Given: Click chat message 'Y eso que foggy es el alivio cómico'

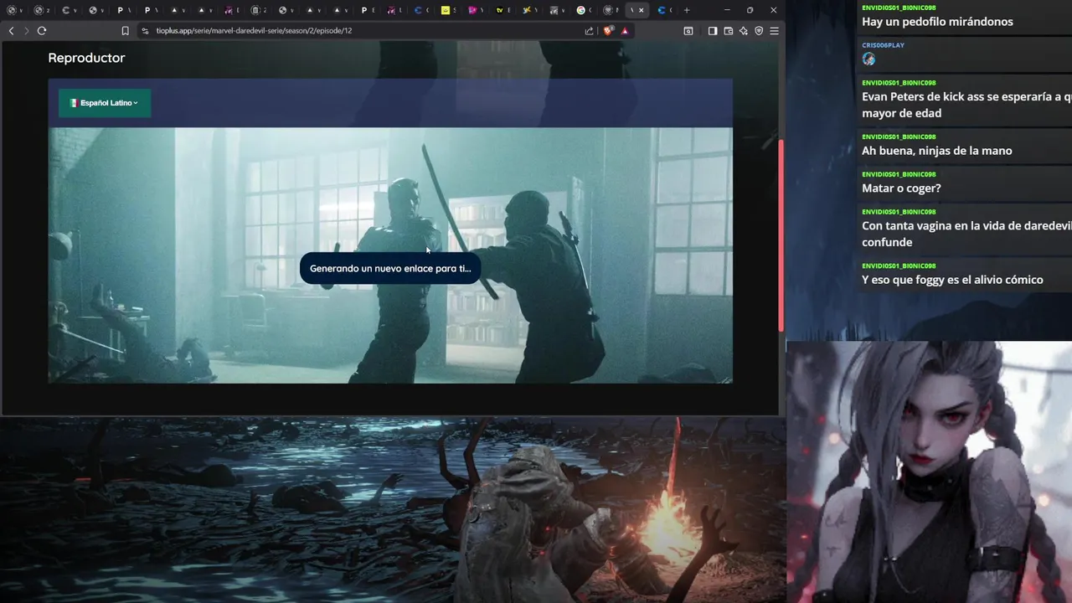Looking at the screenshot, I should pyautogui.click(x=952, y=280).
